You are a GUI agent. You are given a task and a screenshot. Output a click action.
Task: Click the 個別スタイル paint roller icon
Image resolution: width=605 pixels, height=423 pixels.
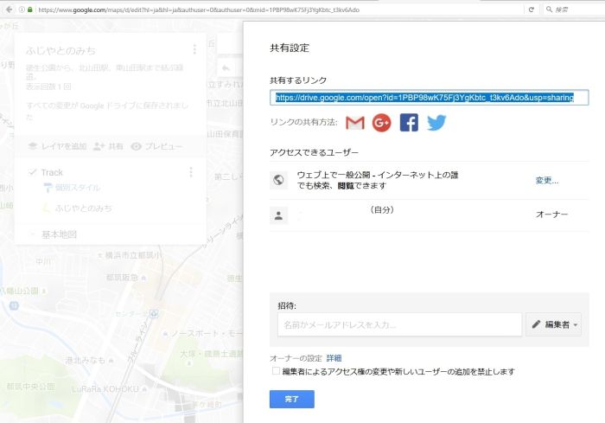(x=48, y=188)
